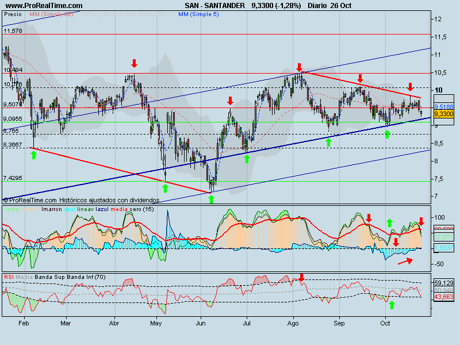Select the 10,5 price axis tick

tap(440, 72)
